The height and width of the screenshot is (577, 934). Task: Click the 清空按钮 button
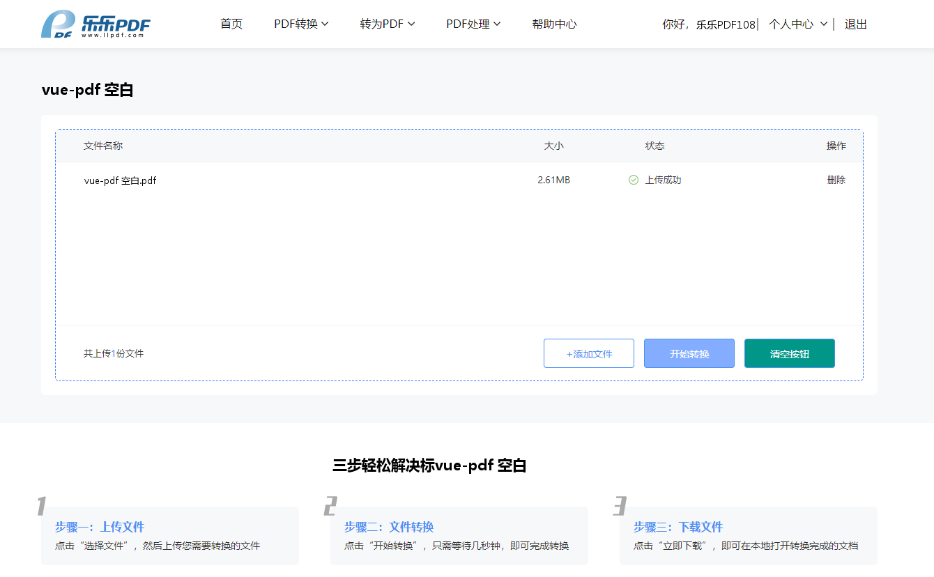click(790, 353)
